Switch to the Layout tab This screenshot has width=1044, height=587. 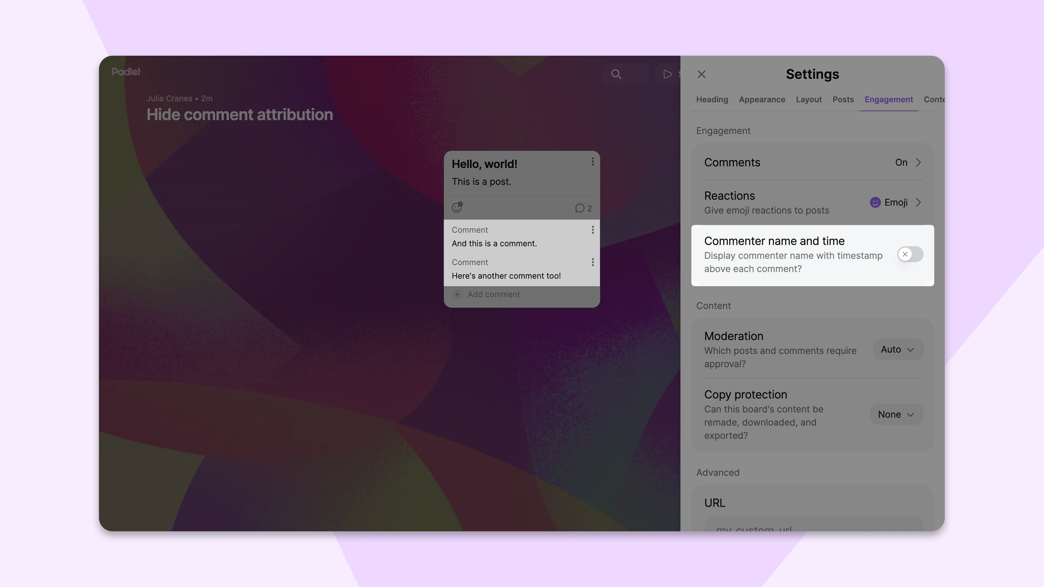809,100
